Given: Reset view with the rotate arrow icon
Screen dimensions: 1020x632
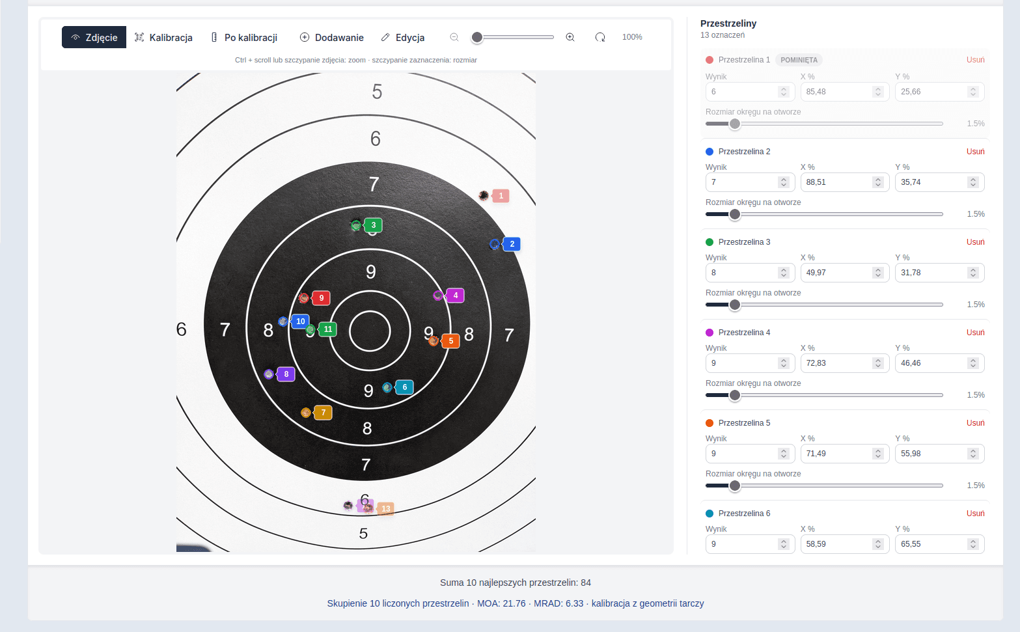Looking at the screenshot, I should pyautogui.click(x=600, y=37).
